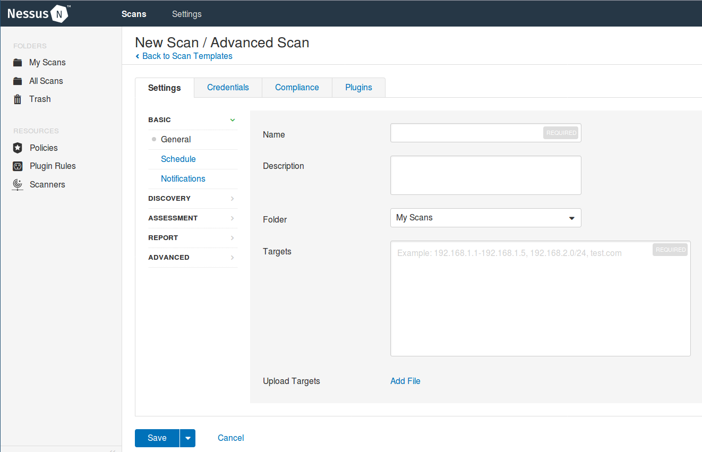Collapse sidebar with the double-chevron icon
Image resolution: width=702 pixels, height=452 pixels.
[x=112, y=450]
